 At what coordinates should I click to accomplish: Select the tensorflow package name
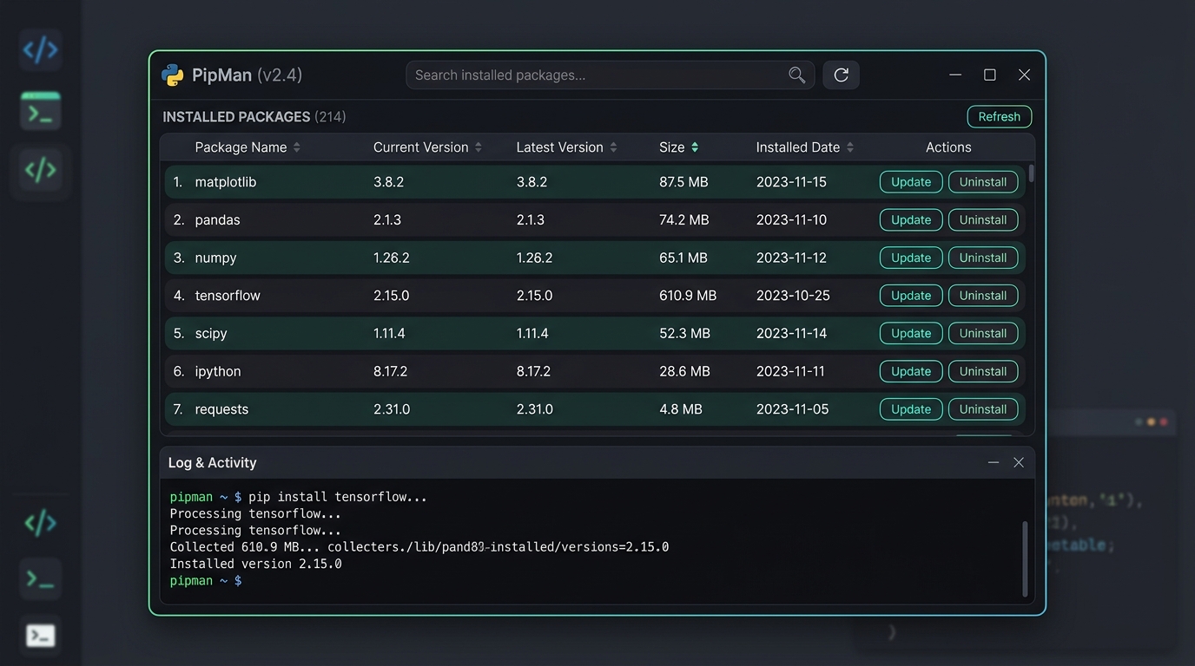tap(228, 296)
